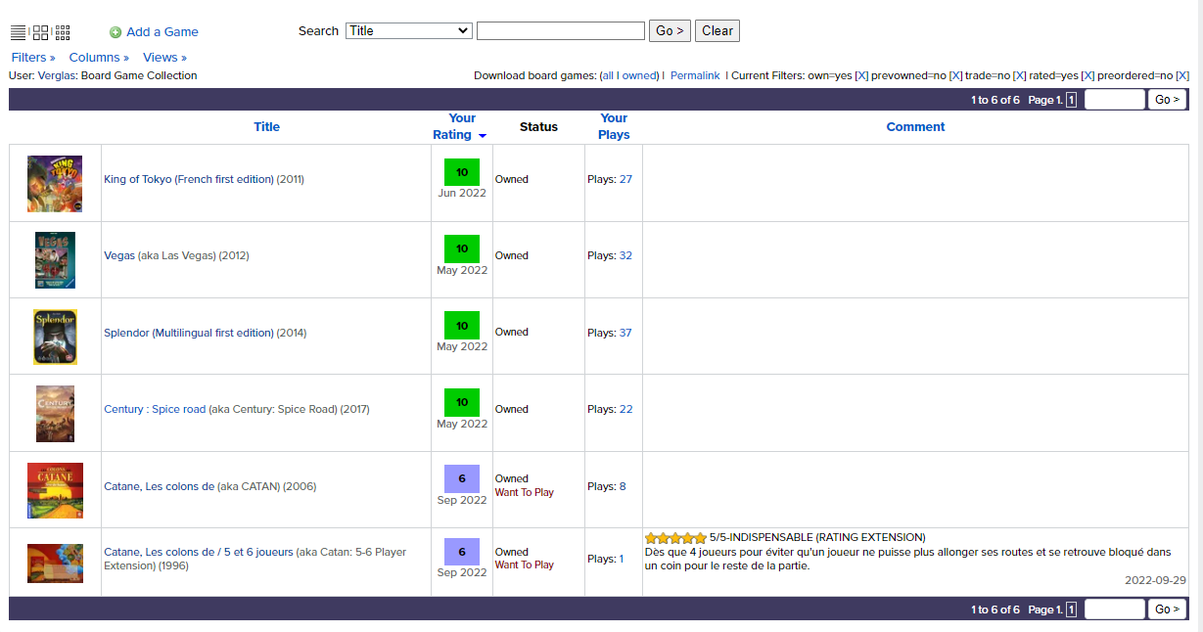Viewport: 1203px width, 632px height.
Task: Click the five-star rating icons in the comment
Action: pyautogui.click(x=675, y=538)
